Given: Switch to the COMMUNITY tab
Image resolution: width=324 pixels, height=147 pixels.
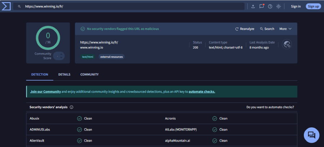Looking at the screenshot, I should pos(89,75).
